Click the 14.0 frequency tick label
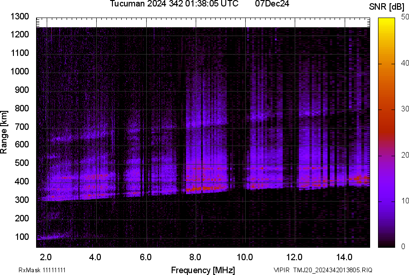The width and height of the screenshot is (409, 275). [x=344, y=257]
